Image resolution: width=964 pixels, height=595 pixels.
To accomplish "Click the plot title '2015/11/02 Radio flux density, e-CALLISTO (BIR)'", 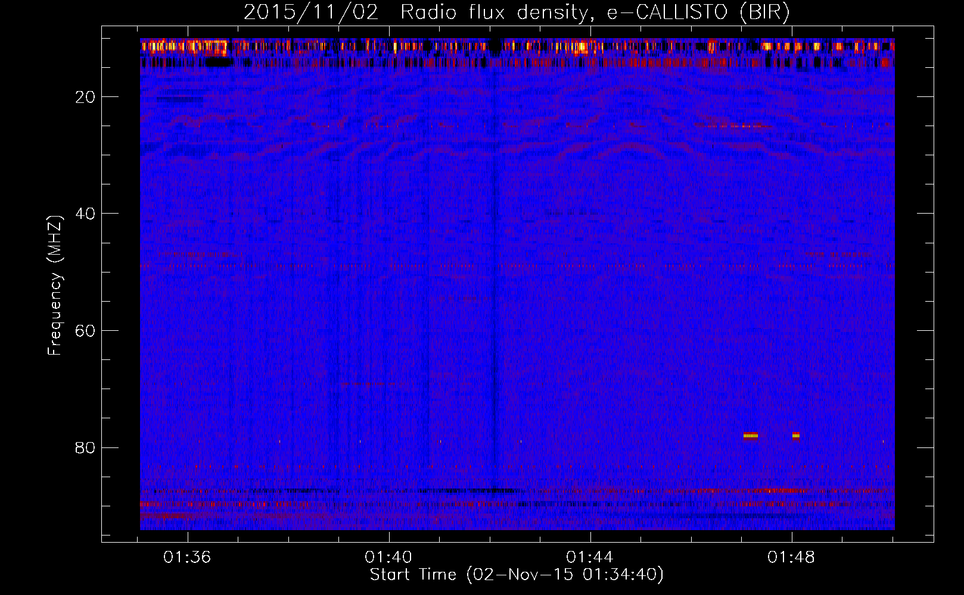I will [x=517, y=12].
